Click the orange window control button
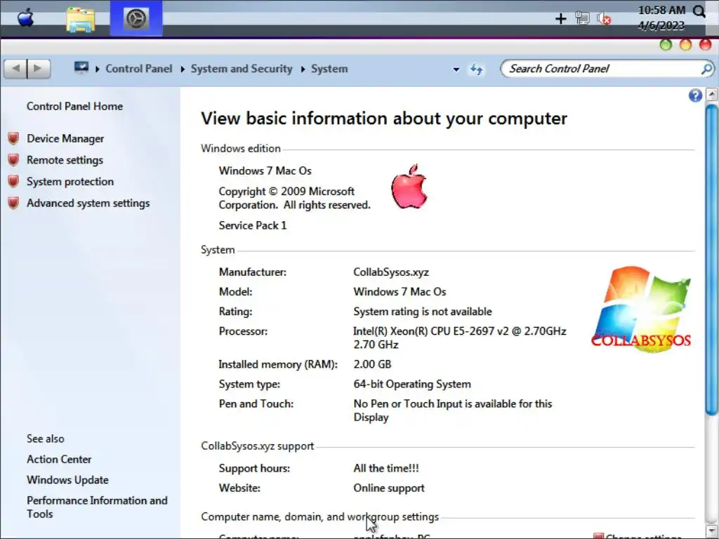Viewport: 719px width, 539px height. [685, 45]
